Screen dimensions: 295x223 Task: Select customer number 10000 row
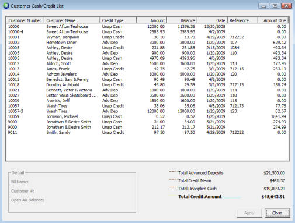(x=147, y=27)
